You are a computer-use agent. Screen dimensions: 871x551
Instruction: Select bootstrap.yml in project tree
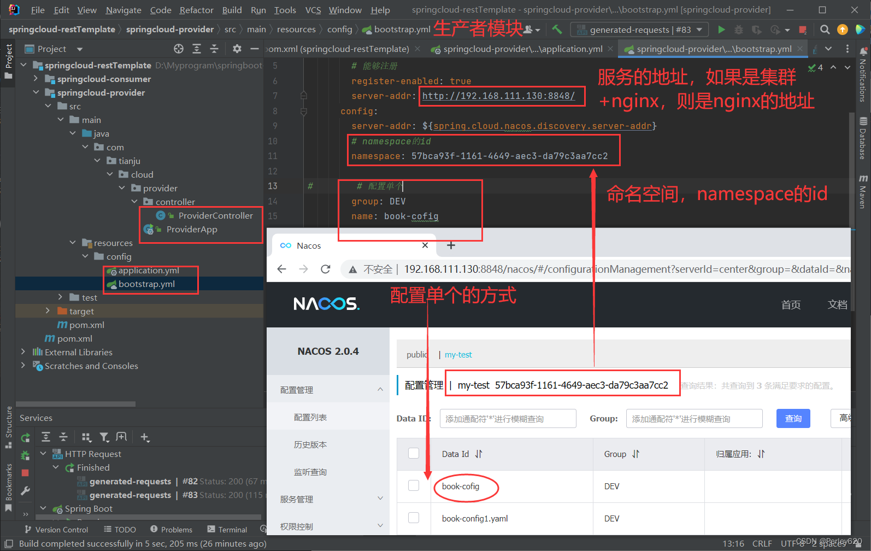[x=146, y=284]
